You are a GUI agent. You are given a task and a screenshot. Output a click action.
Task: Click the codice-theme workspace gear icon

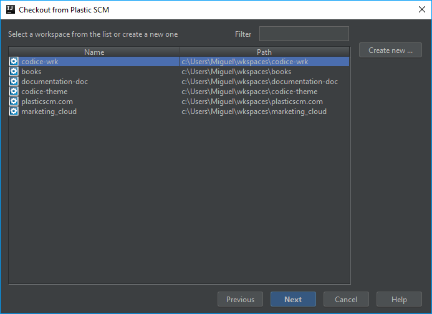coord(14,91)
